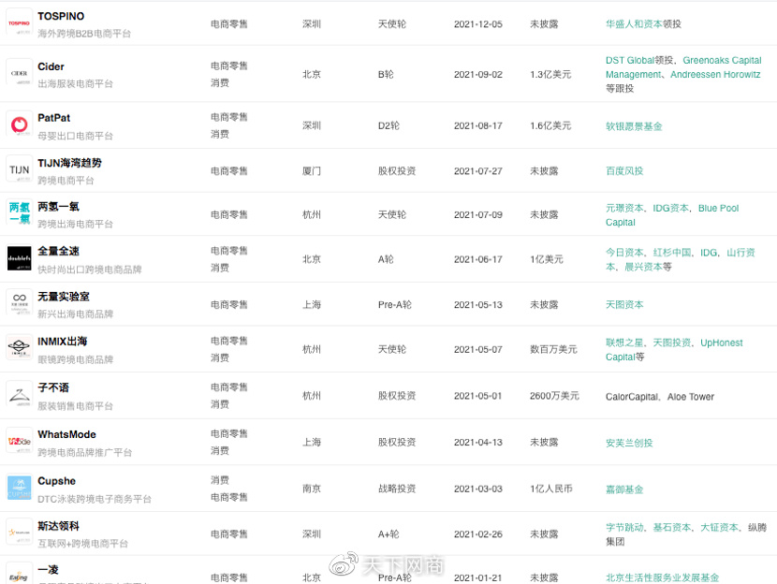
Task: Open the 天图资本 investor link
Action: pos(624,304)
